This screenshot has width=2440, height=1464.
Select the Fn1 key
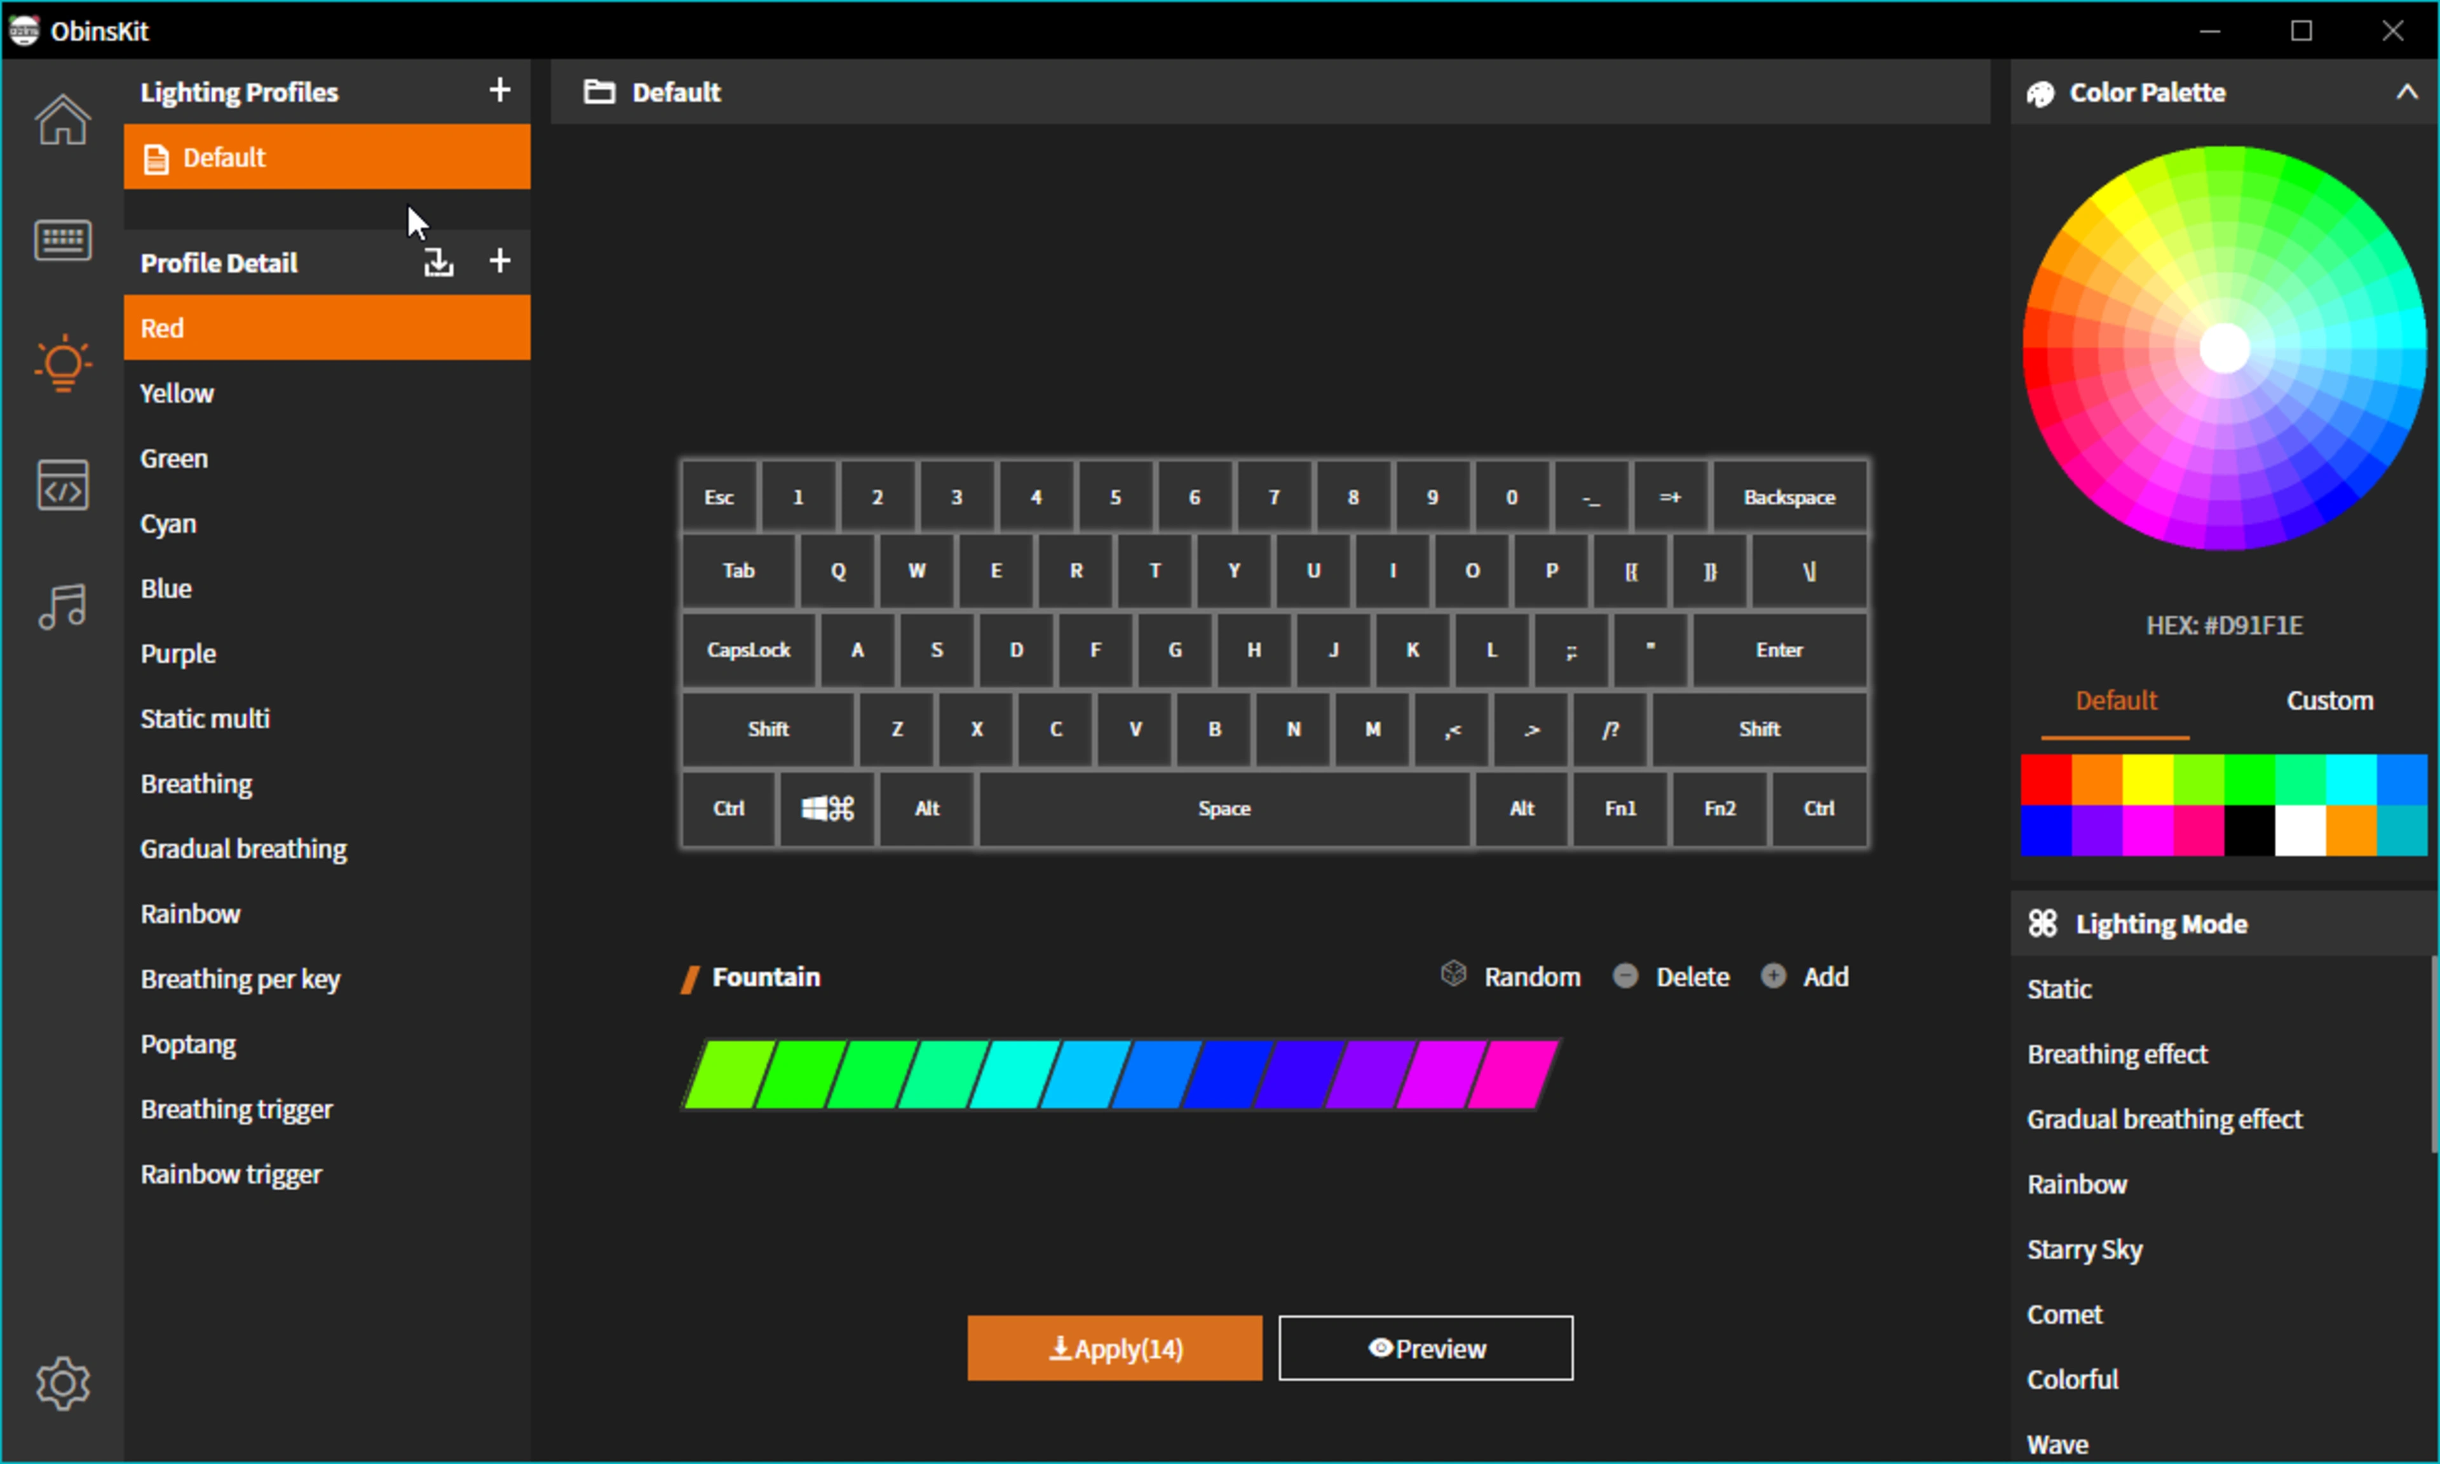[1620, 809]
